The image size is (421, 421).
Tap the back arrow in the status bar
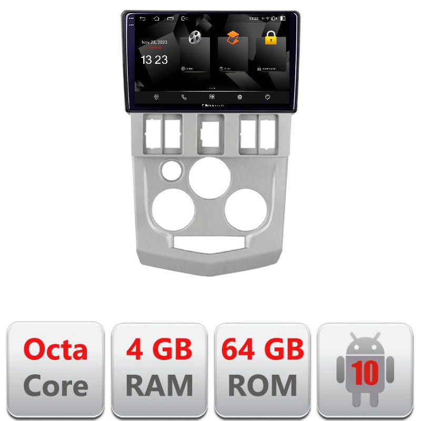tap(143, 18)
